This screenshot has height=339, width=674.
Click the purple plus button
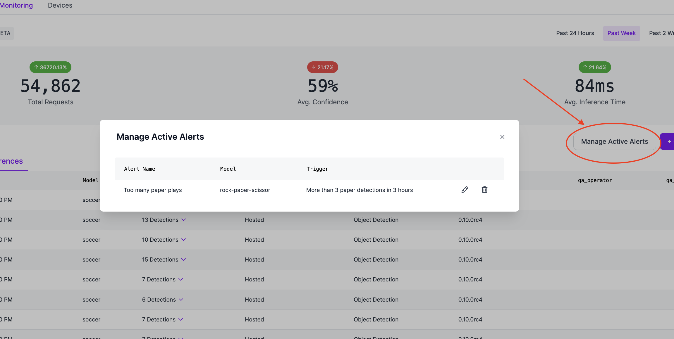pyautogui.click(x=668, y=141)
